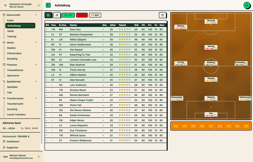Viewport: 253px width, 162px height.
Task: Select player row Preston Wilderman
Action: (x=106, y=141)
